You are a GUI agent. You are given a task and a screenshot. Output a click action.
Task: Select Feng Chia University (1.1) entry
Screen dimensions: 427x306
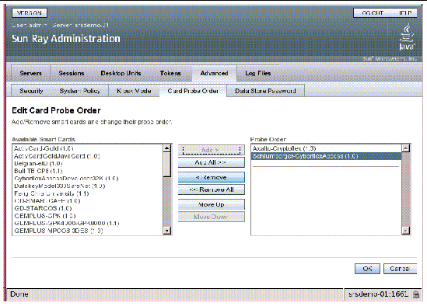[88, 193]
